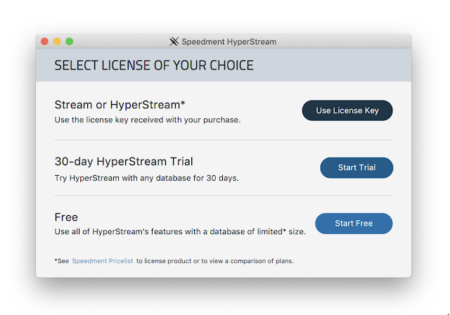Maximize window using green button
This screenshot has height=315, width=450.
point(70,41)
